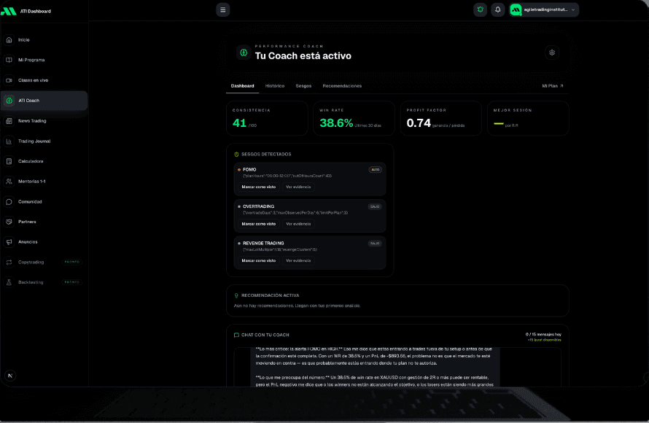Click the Recomendación Activa lightbulb icon
Image resolution: width=649 pixels, height=423 pixels.
[x=236, y=295]
